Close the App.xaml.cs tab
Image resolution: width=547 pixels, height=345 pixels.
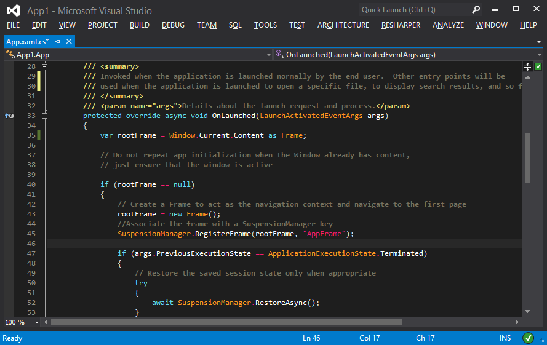coord(69,41)
